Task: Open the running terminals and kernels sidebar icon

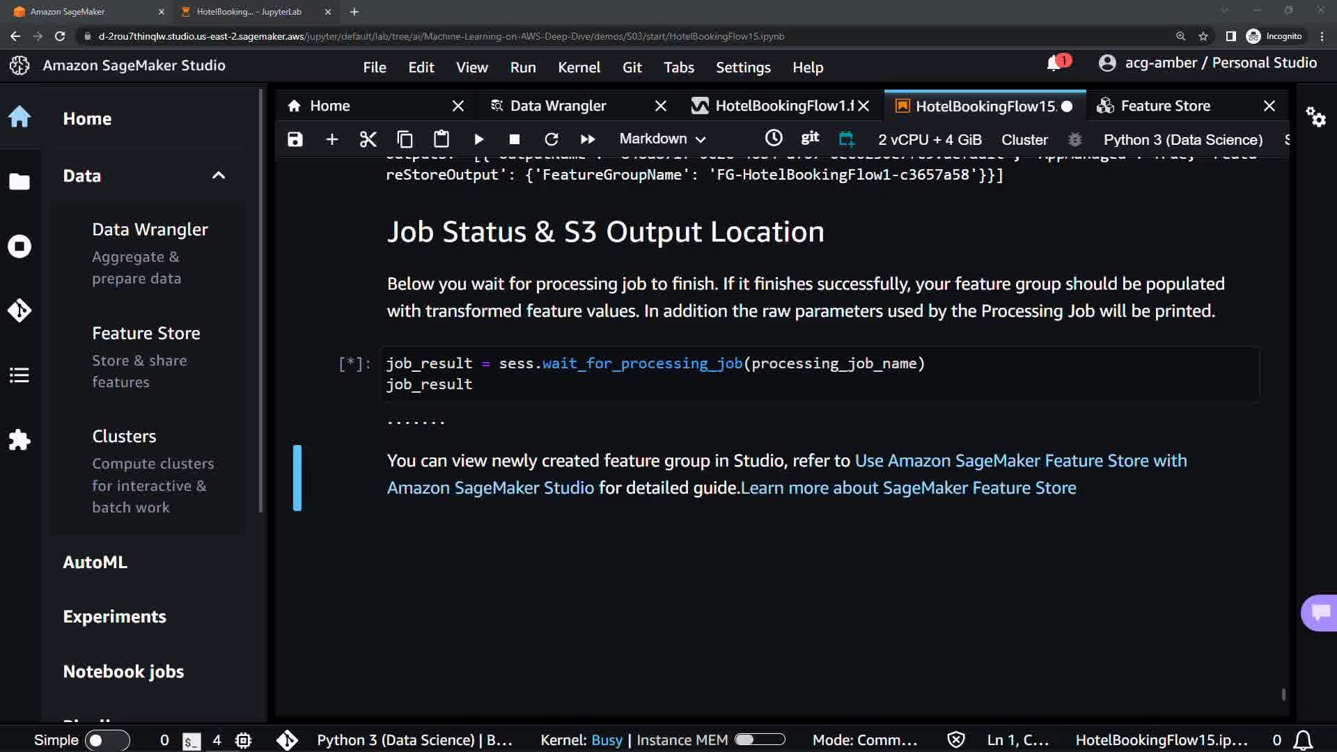Action: point(19,246)
